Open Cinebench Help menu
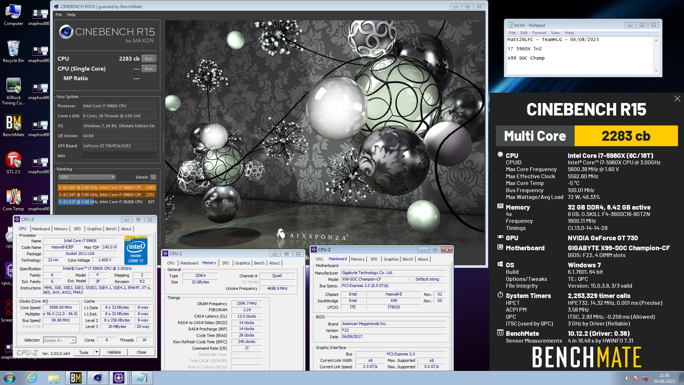Screen dimensions: 684x385 [x=71, y=15]
